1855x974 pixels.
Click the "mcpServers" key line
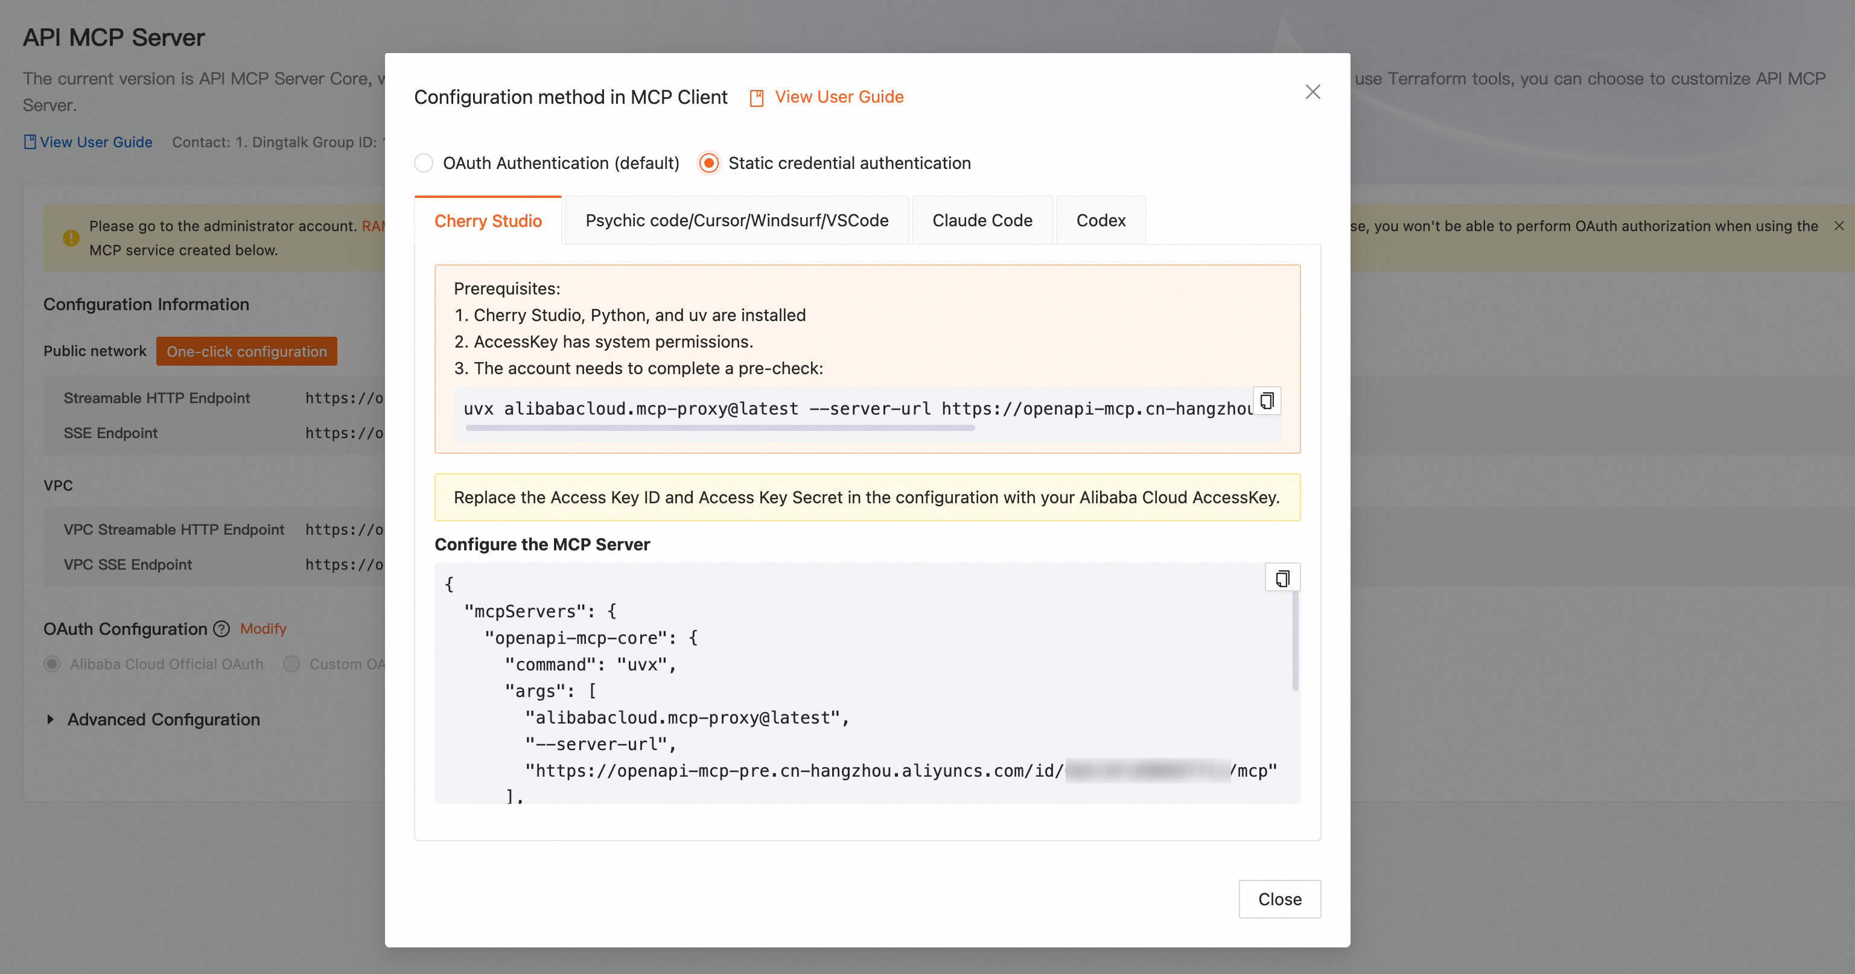click(x=541, y=611)
